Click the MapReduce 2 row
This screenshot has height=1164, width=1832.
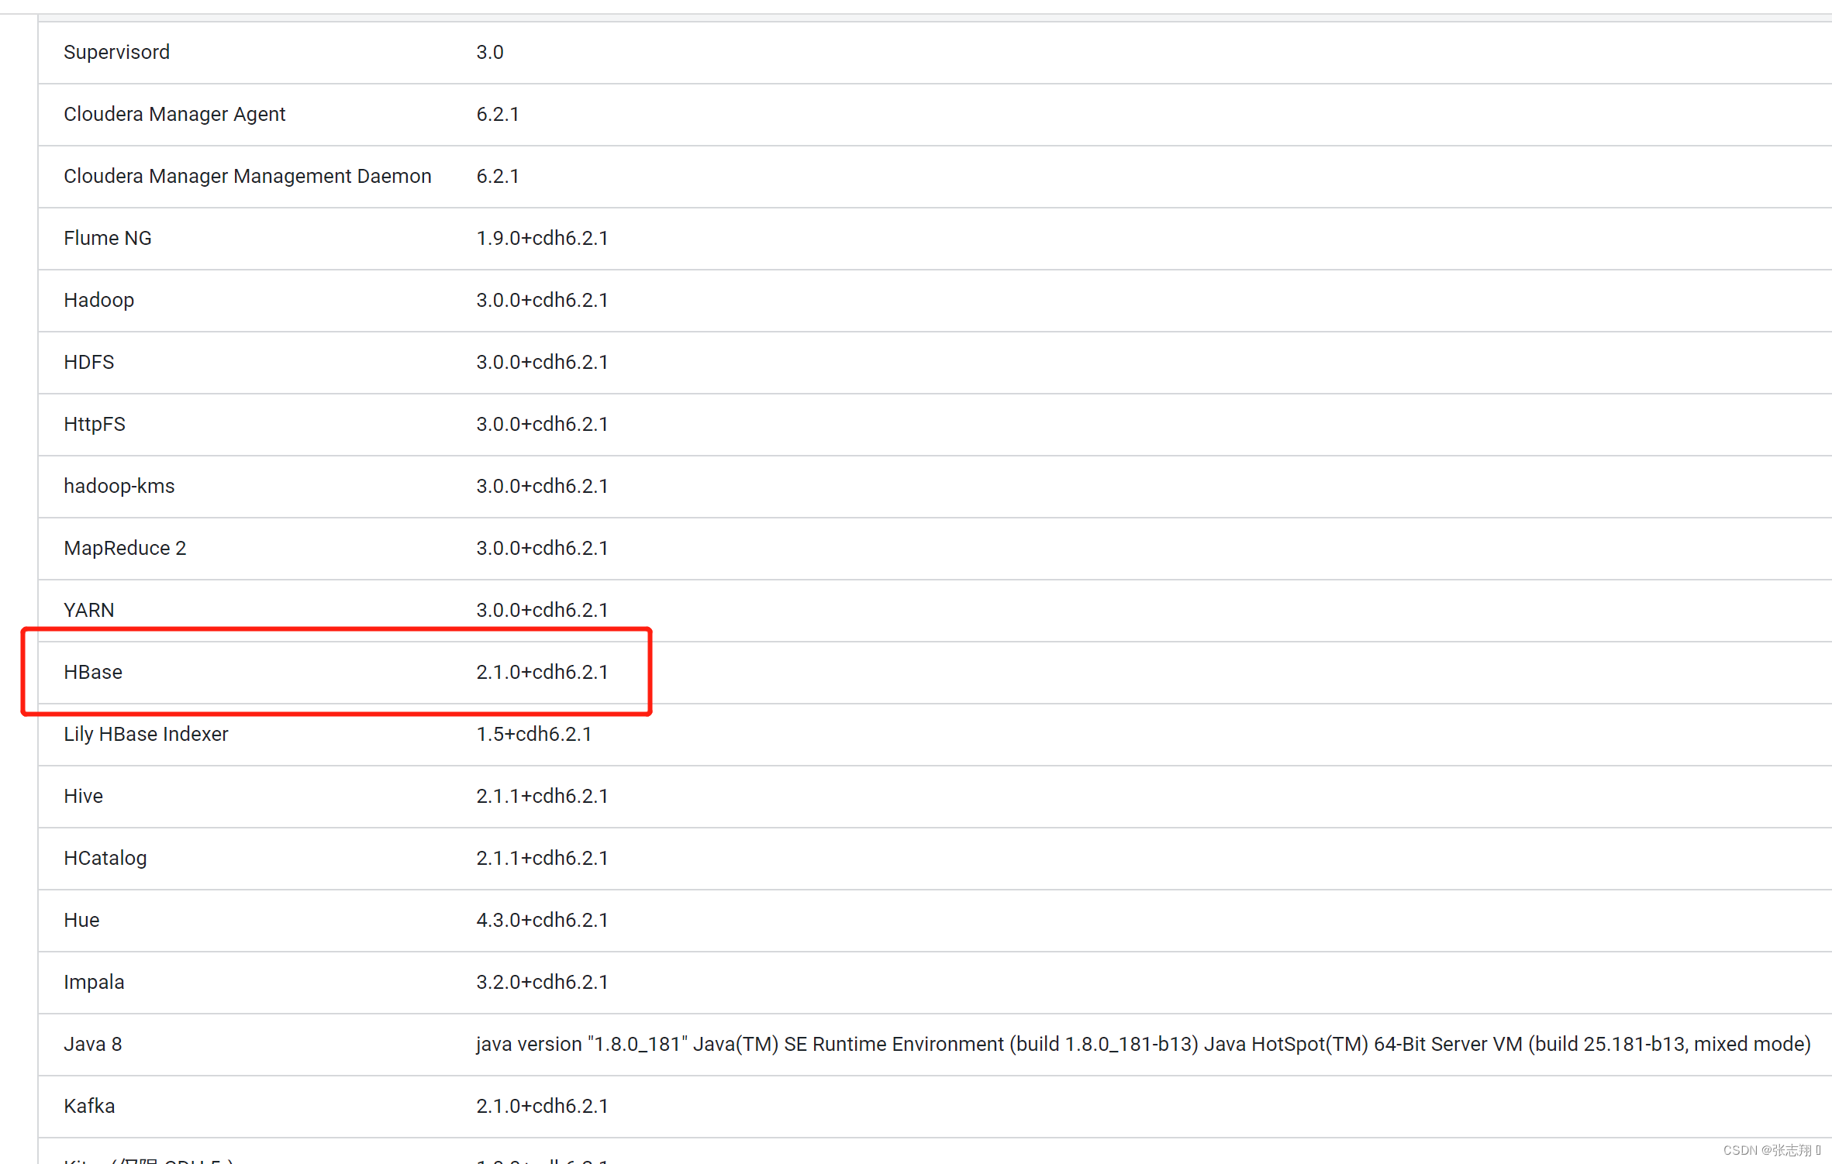[124, 548]
